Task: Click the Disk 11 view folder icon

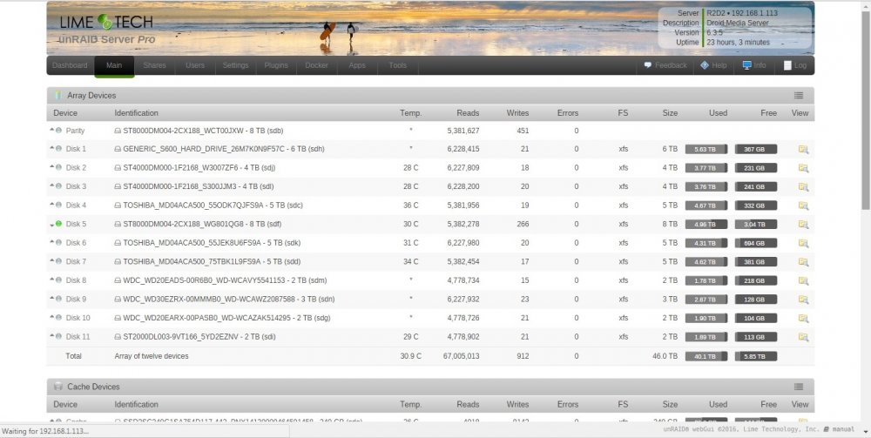Action: point(803,337)
